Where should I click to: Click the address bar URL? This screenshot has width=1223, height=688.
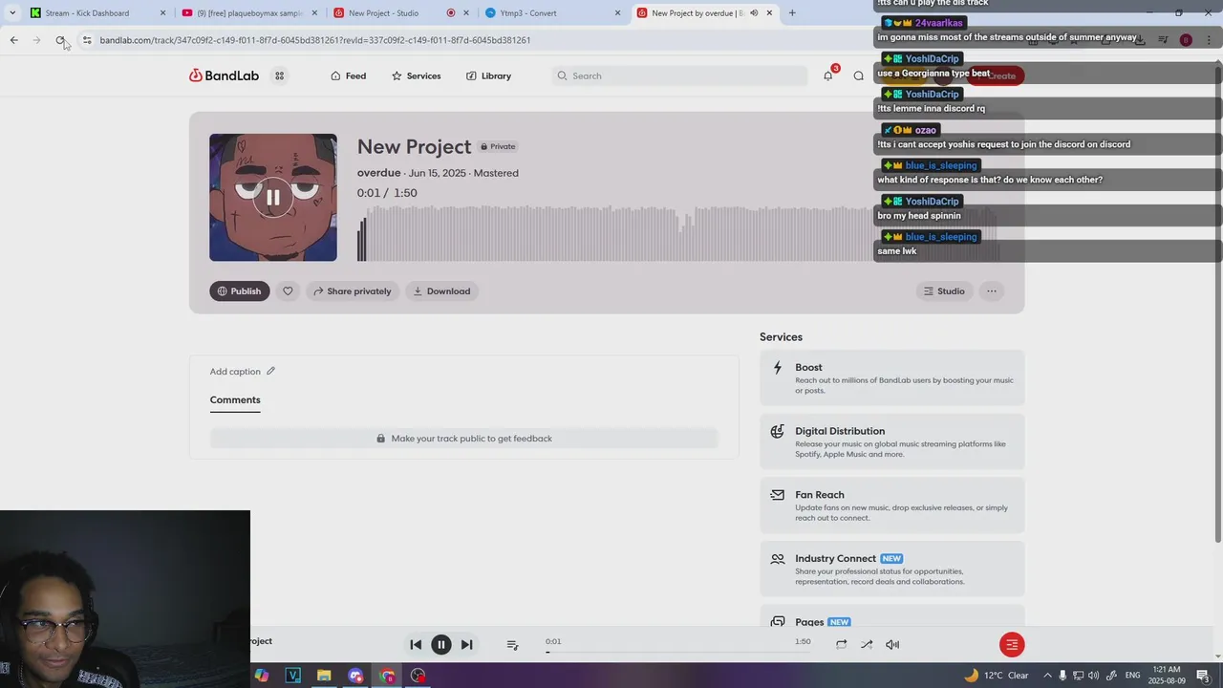pos(315,40)
